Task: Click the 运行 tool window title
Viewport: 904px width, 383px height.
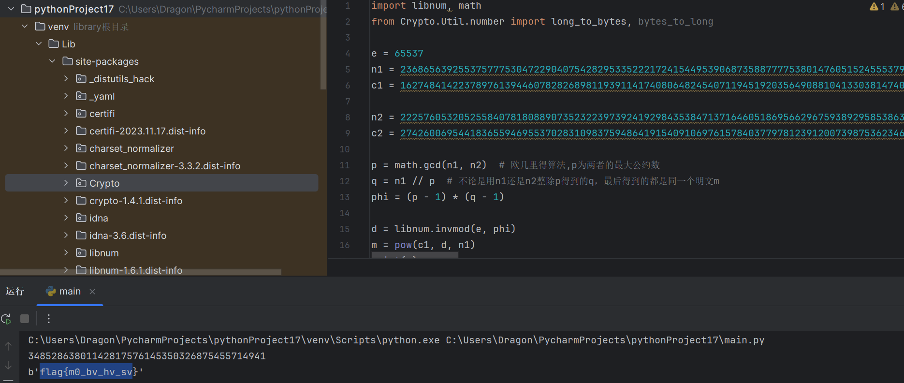Action: point(15,292)
